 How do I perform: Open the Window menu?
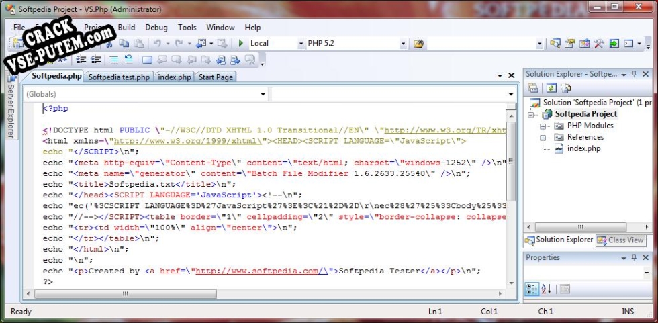click(x=220, y=28)
